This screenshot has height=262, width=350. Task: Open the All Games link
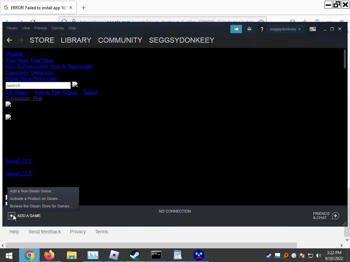pos(17,92)
